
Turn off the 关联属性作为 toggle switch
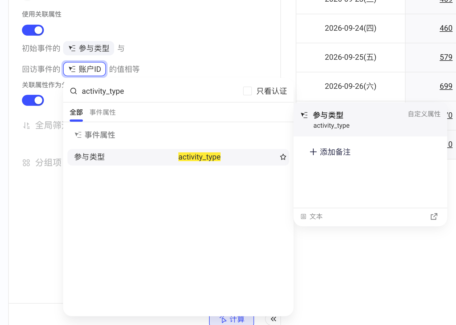[33, 100]
